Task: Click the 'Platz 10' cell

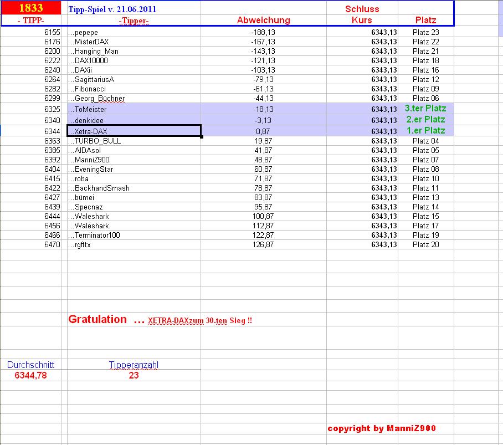Action: (x=425, y=178)
